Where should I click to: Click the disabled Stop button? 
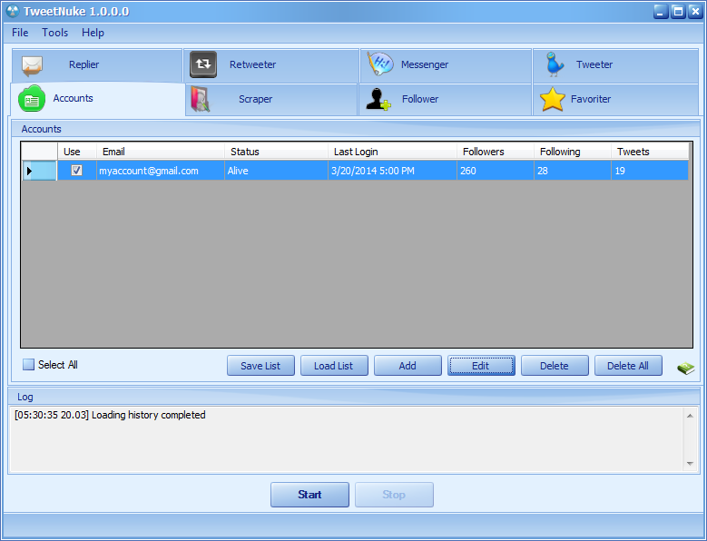pos(394,495)
